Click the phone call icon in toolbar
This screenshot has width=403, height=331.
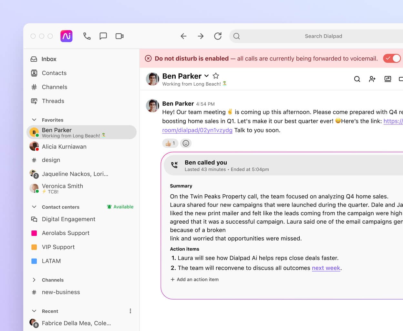pos(87,36)
